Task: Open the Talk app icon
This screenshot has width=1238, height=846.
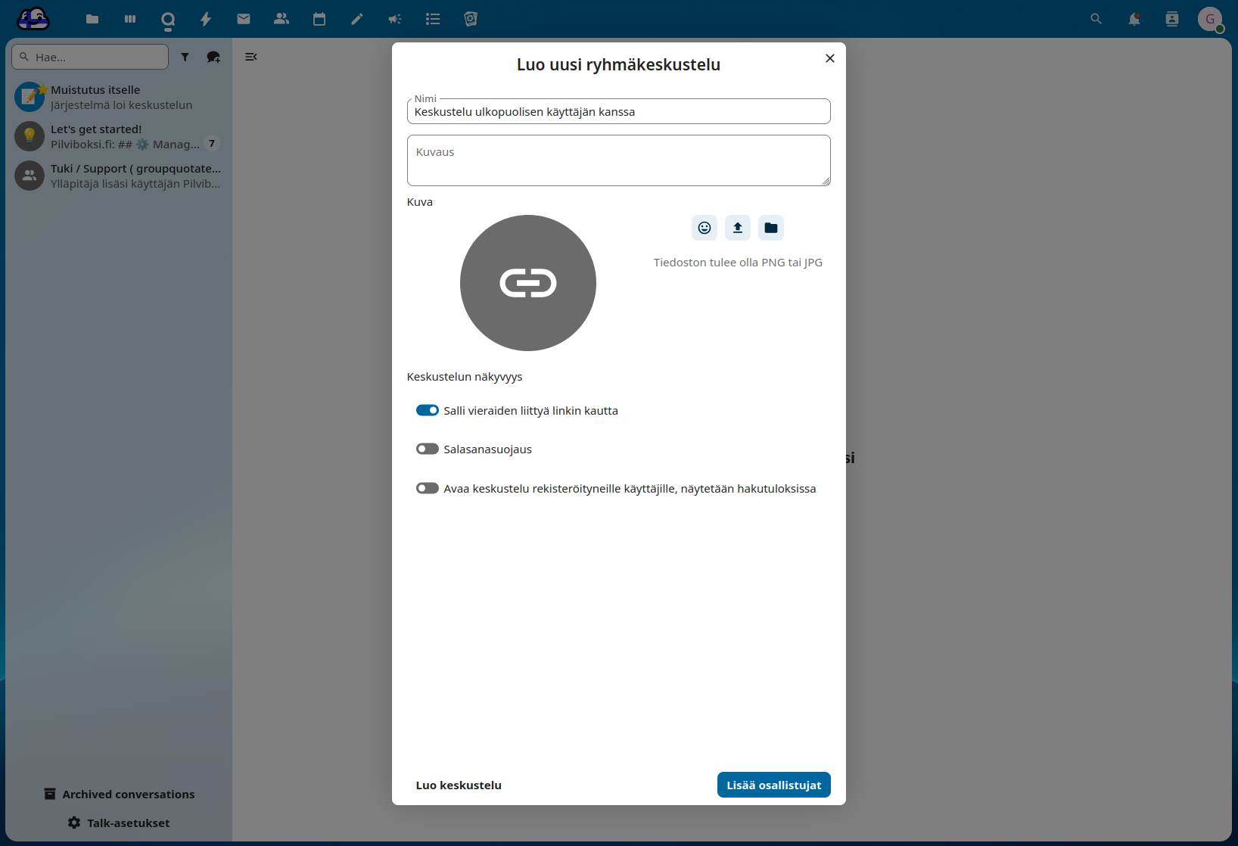Action: 168,19
